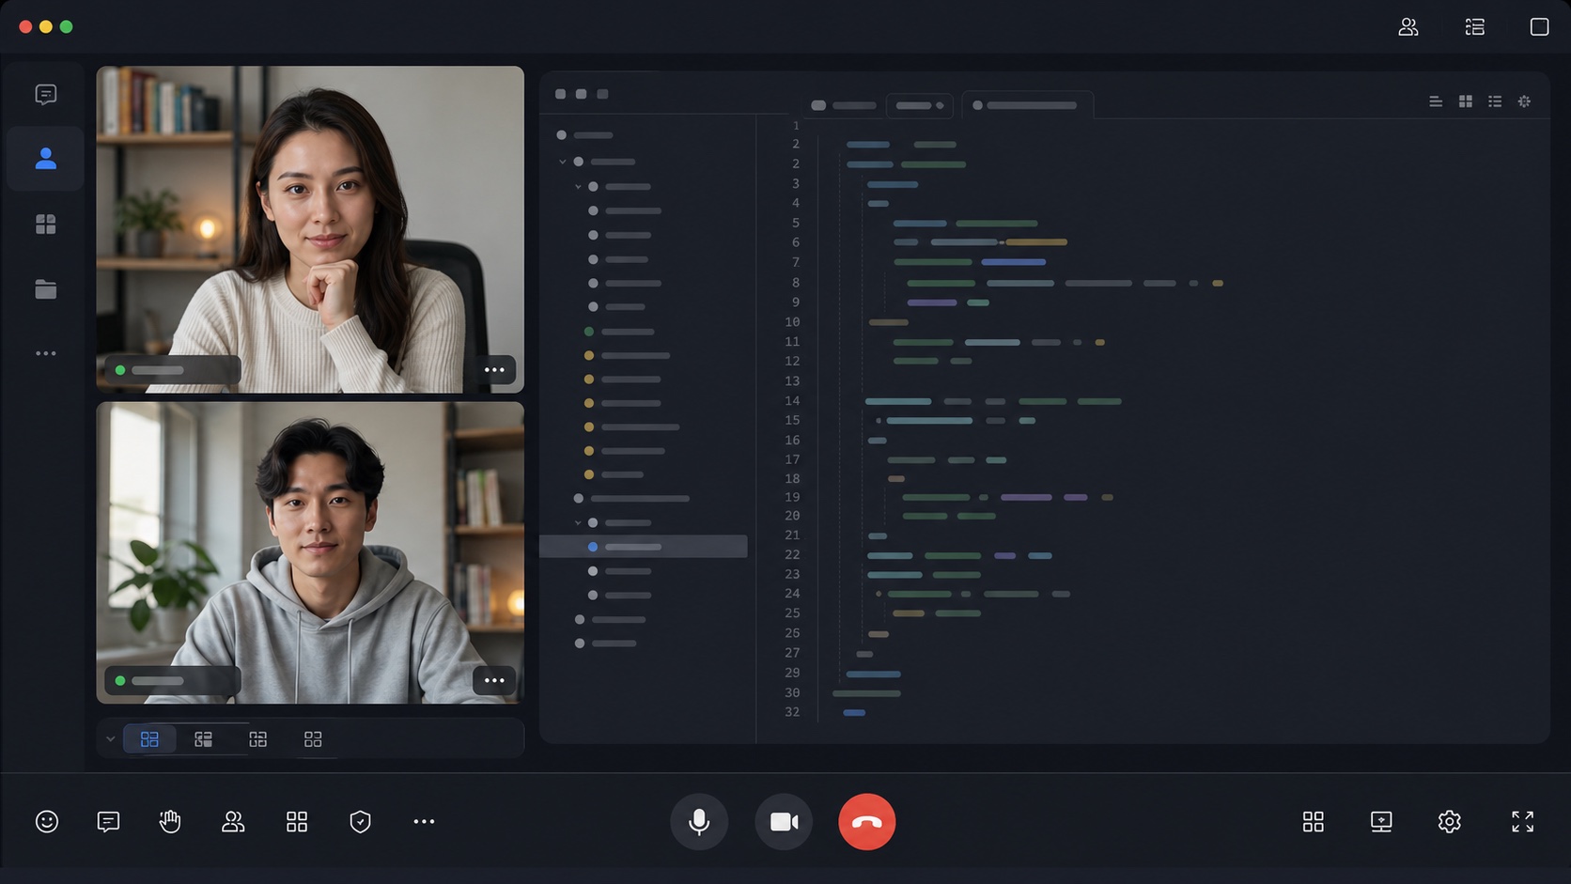Click the apps grid icon beside the shield
Image resolution: width=1571 pixels, height=884 pixels.
pos(297,822)
